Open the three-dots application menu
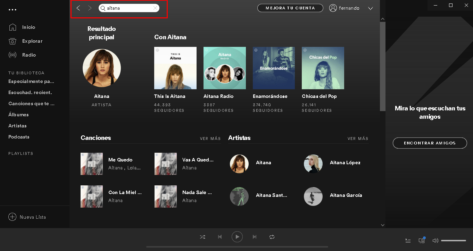 tap(13, 10)
